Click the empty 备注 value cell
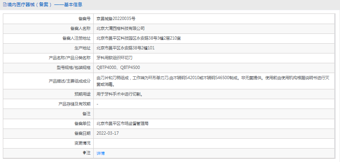 coord(214,114)
